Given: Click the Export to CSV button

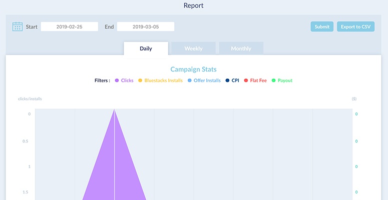Looking at the screenshot, I should (x=355, y=26).
